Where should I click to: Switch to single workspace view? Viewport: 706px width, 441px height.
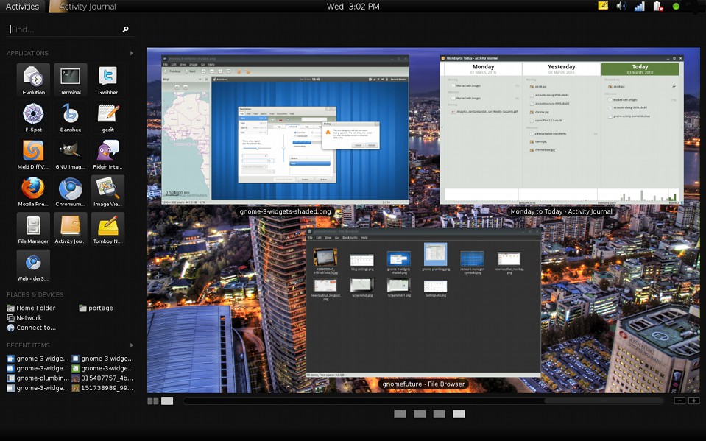coord(167,401)
